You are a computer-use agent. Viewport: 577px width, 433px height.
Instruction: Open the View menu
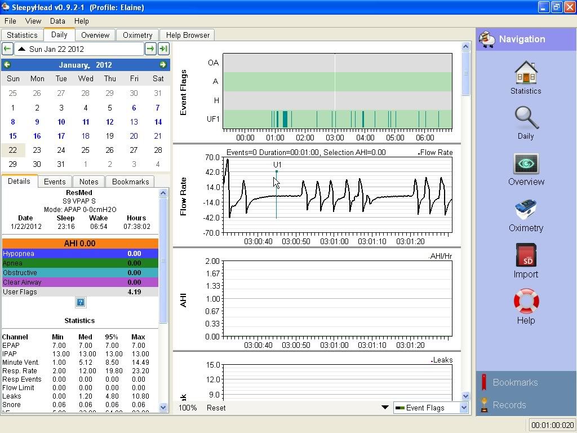[33, 21]
